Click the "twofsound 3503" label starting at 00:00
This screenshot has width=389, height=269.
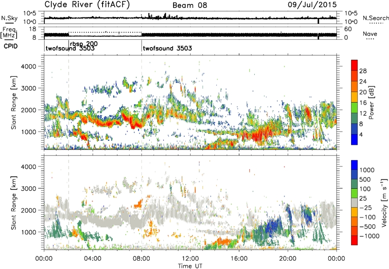point(70,49)
